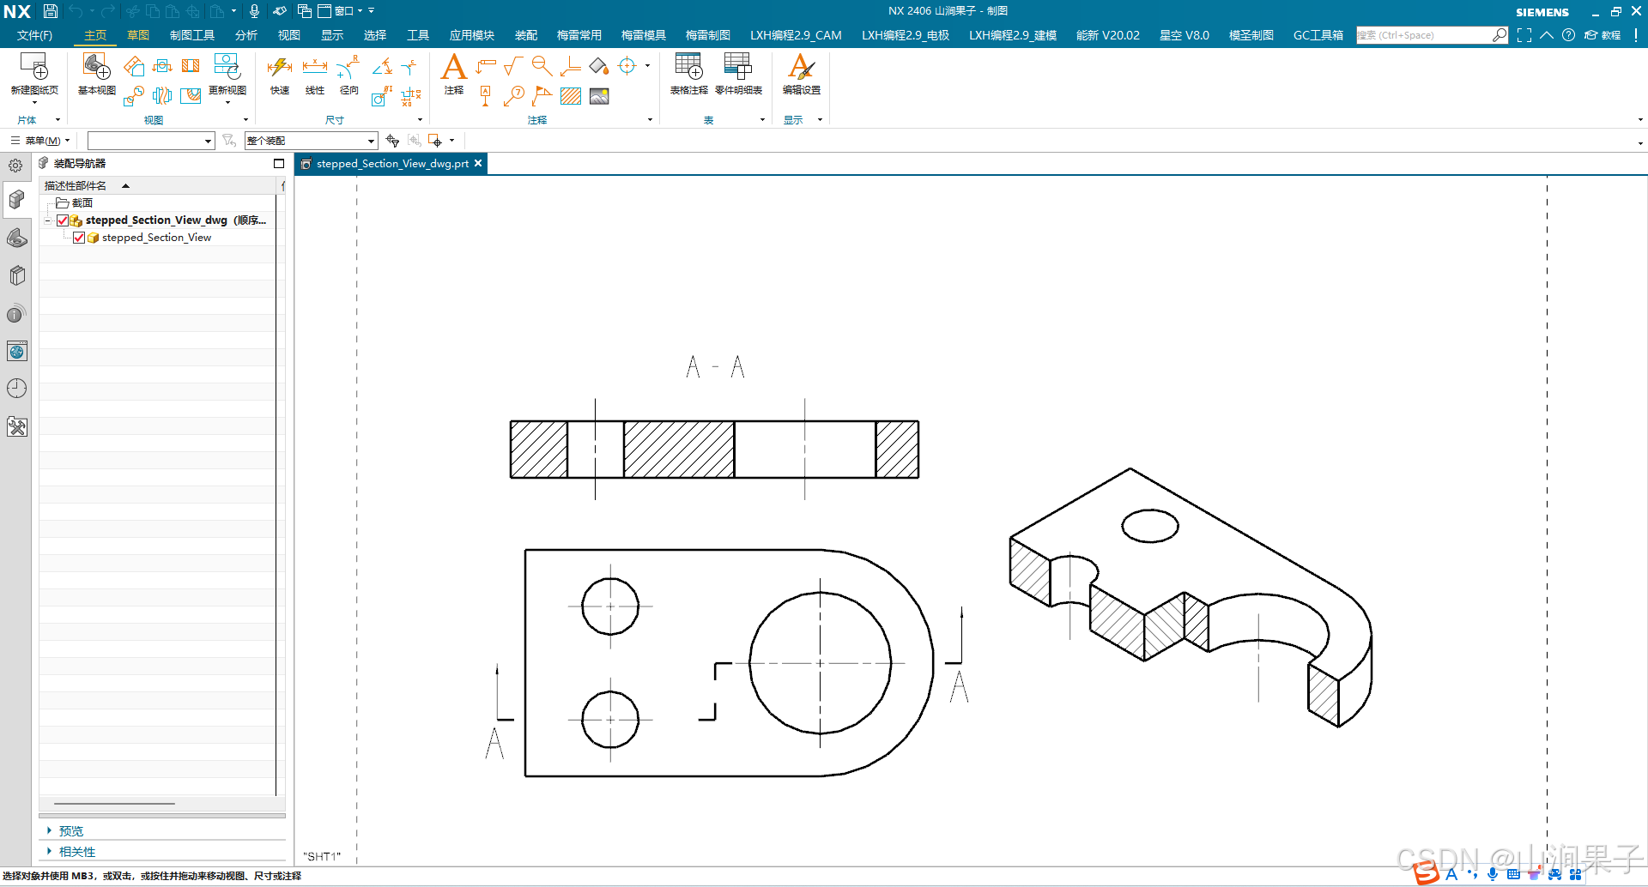Open the 整个装配 selection scope dropdown
This screenshot has height=887, width=1648.
click(x=311, y=141)
